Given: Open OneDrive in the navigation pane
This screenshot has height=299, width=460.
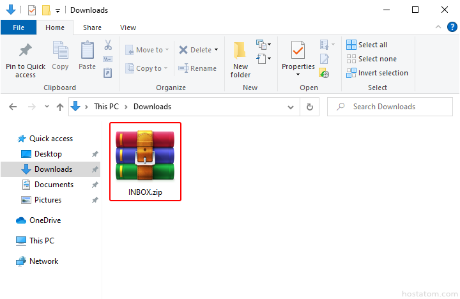Looking at the screenshot, I should click(x=38, y=220).
